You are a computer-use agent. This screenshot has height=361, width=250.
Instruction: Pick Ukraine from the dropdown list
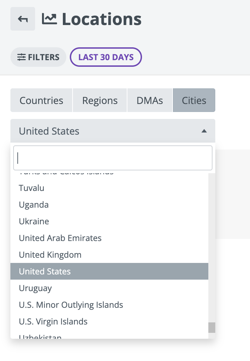coord(34,222)
